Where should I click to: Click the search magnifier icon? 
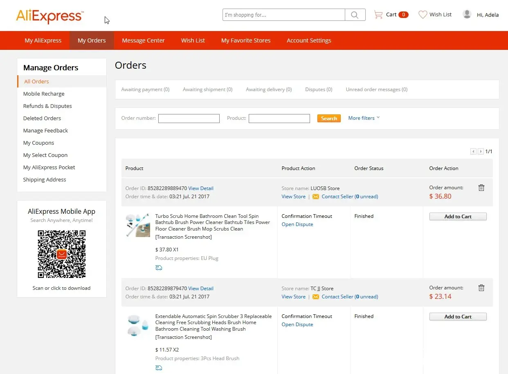tap(355, 15)
